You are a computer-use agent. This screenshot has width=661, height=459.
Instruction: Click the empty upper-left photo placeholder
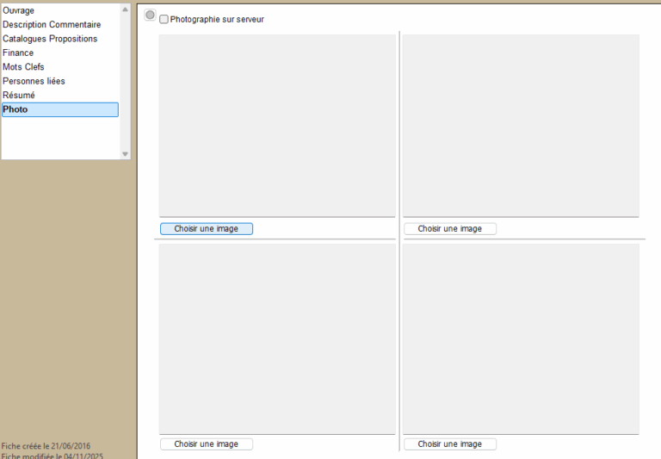pos(276,125)
